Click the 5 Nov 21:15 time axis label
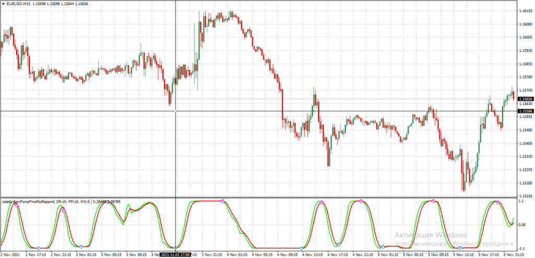 [x=515, y=254]
